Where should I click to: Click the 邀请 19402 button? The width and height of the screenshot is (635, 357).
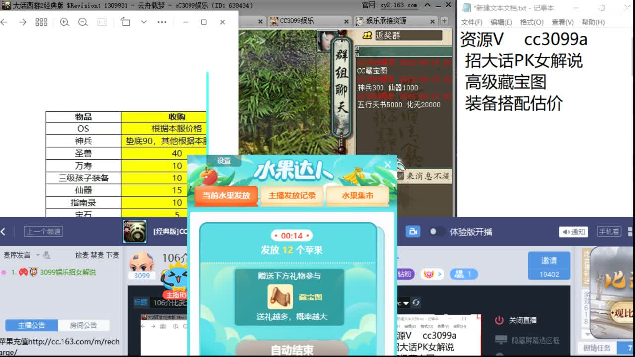tap(549, 266)
